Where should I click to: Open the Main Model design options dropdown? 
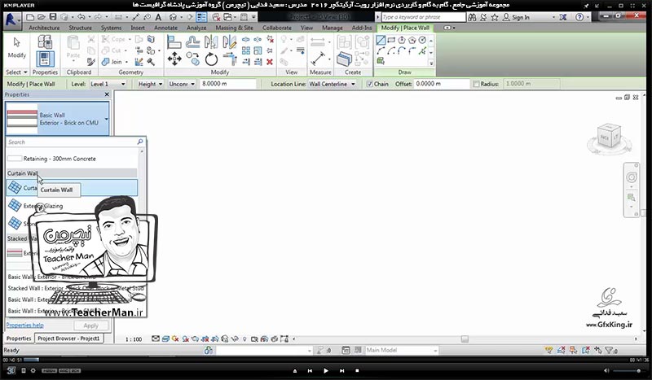click(x=401, y=351)
